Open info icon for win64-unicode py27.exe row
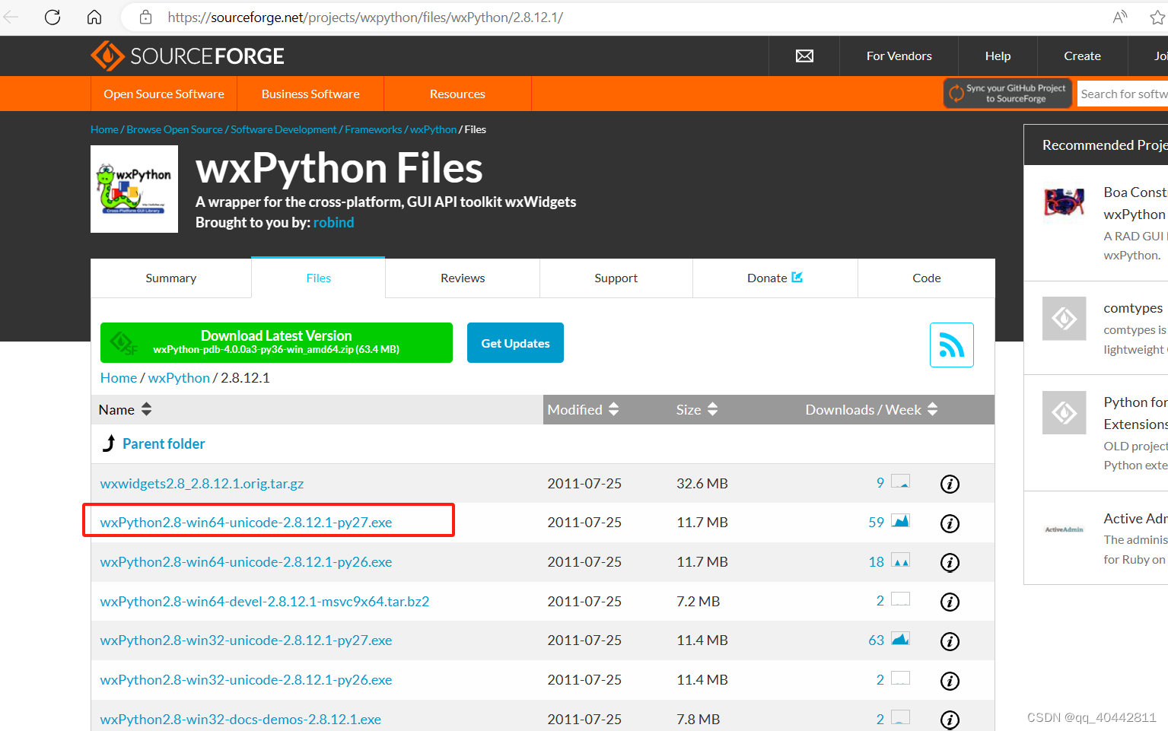 pyautogui.click(x=950, y=523)
